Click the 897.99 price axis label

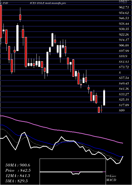pos(124,51)
